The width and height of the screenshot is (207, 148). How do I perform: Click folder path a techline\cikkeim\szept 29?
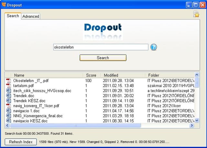click(171, 91)
